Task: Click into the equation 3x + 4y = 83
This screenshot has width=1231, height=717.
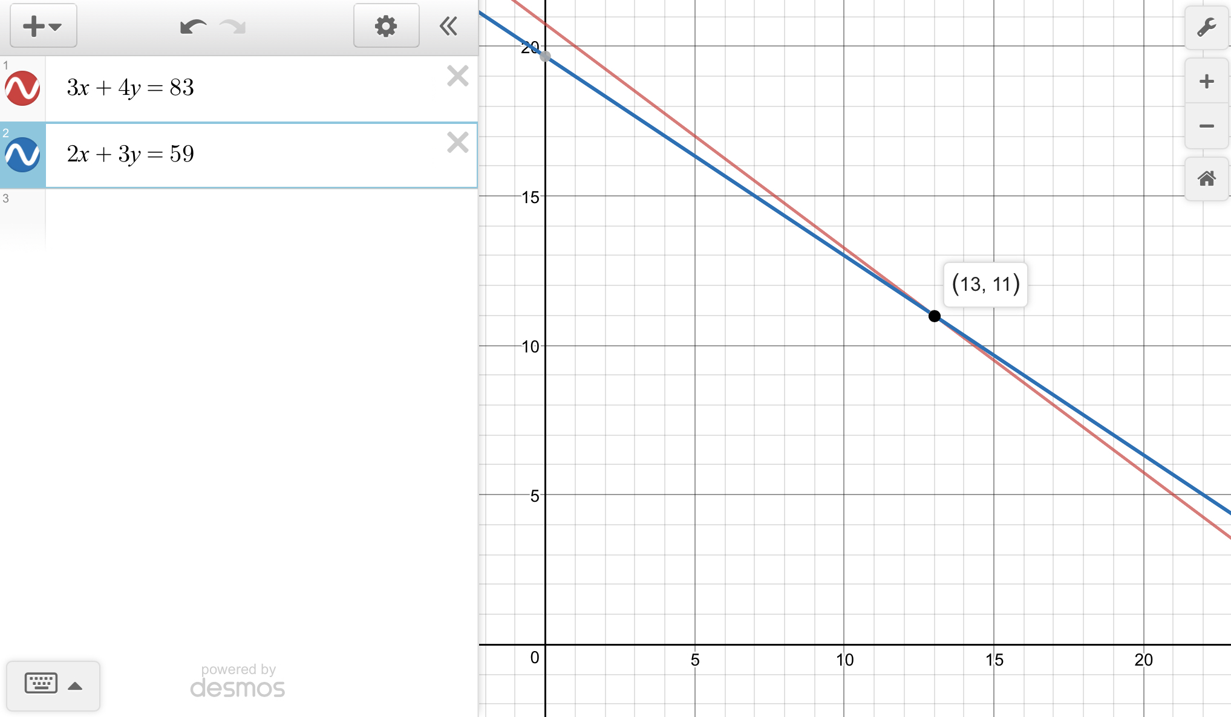Action: coord(130,88)
